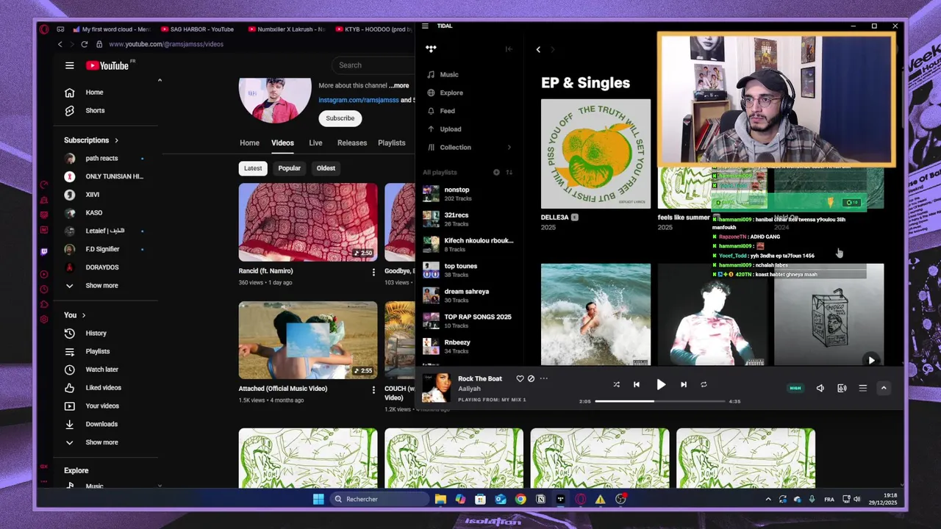
Task: Seek on the TIDAL track progress bar
Action: tap(660, 401)
